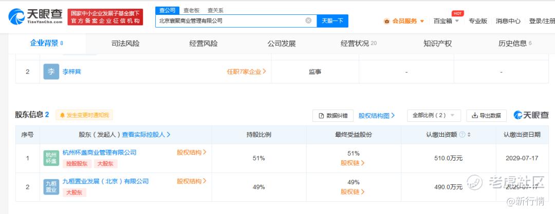
Task: Clear the search box with the X icon
Action: tap(308, 20)
